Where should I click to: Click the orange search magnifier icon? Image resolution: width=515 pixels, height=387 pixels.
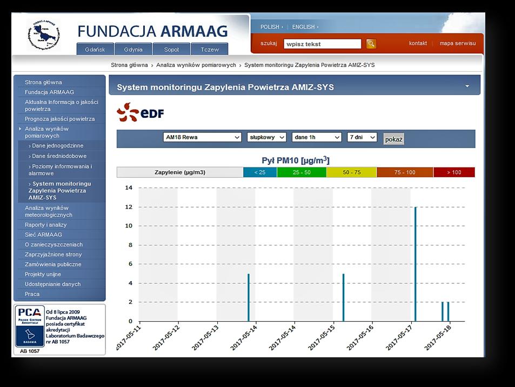click(x=371, y=44)
